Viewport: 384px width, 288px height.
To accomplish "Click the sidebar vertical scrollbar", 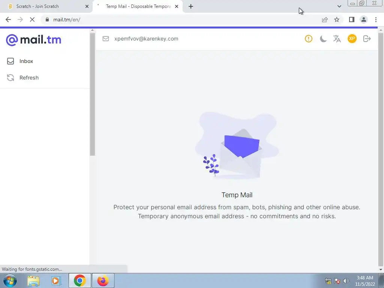I will 92,94.
